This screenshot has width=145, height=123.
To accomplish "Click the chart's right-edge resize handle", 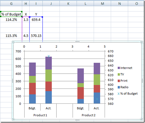I will (x=142, y=81).
